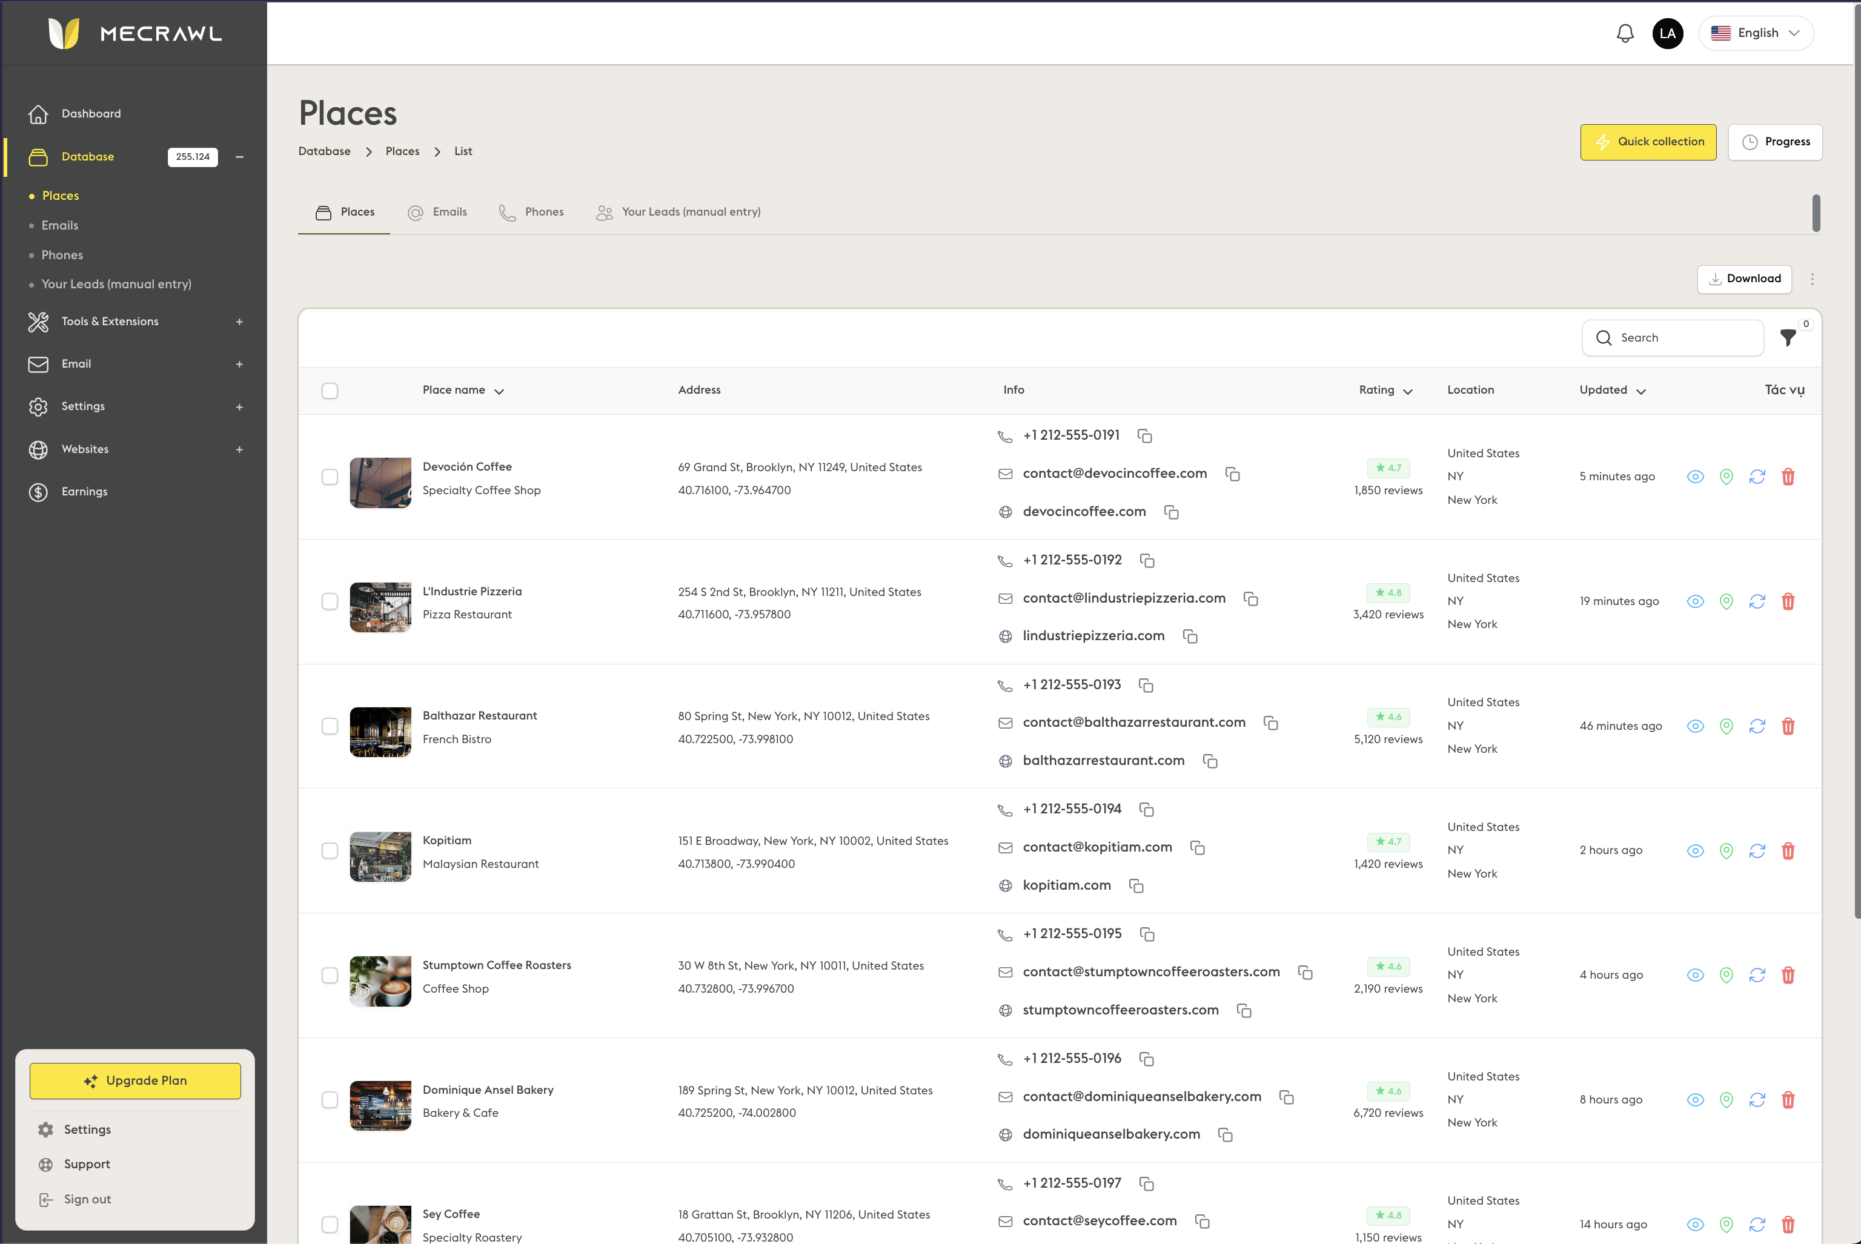Open the English language dropdown

(x=1756, y=33)
